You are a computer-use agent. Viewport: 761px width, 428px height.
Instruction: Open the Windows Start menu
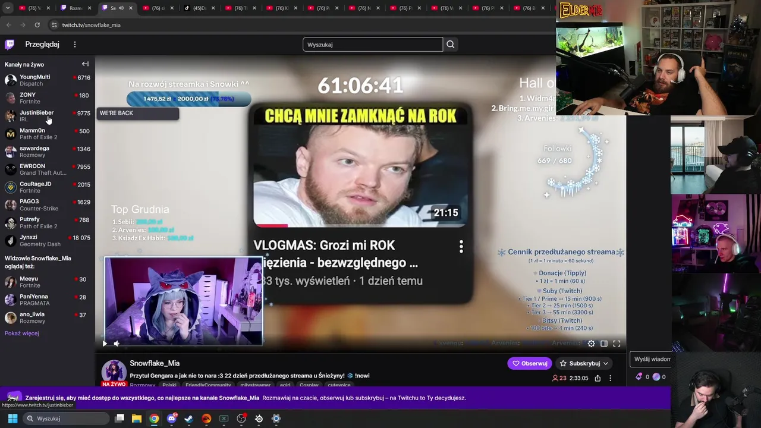click(x=12, y=418)
